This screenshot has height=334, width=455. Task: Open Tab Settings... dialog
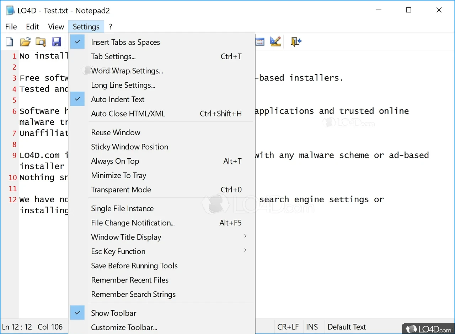[162, 56]
